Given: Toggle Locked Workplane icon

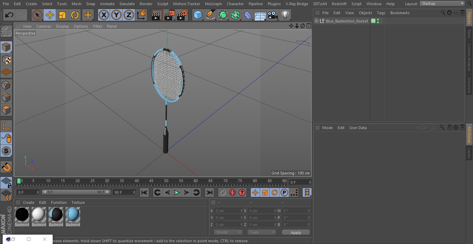Looking at the screenshot, I should [6, 182].
